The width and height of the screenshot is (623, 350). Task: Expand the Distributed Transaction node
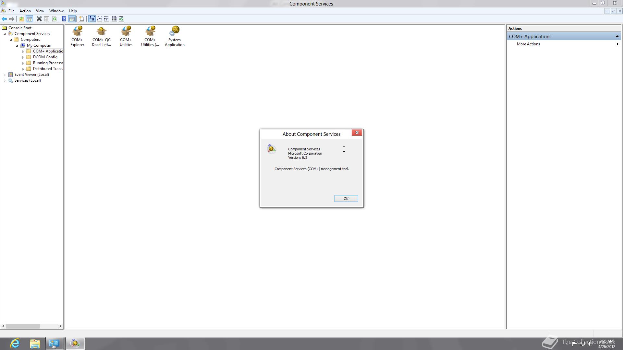23,69
